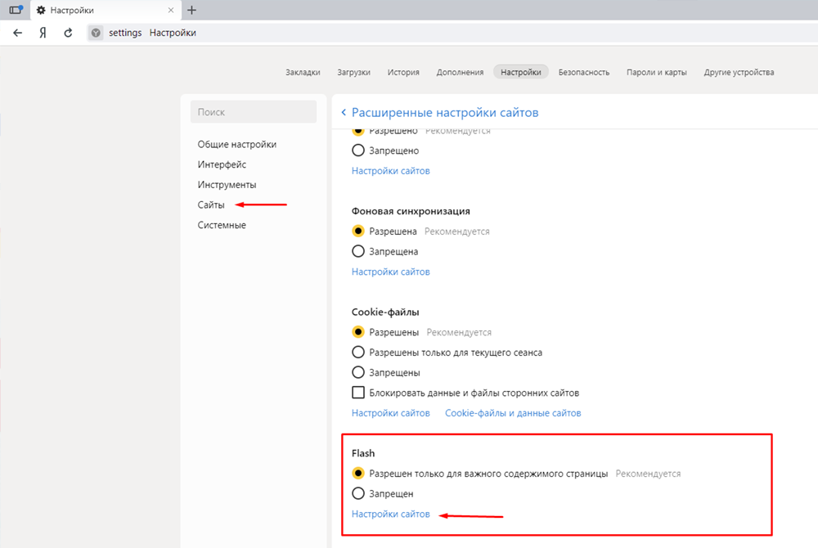The image size is (818, 548).
Task: Select Запрещена under Фоновая синхронизация
Action: coord(357,252)
